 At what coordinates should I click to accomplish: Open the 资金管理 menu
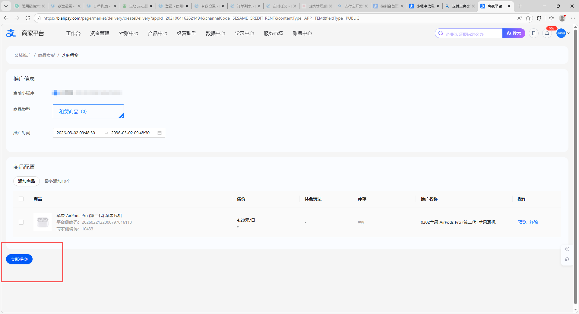[100, 34]
